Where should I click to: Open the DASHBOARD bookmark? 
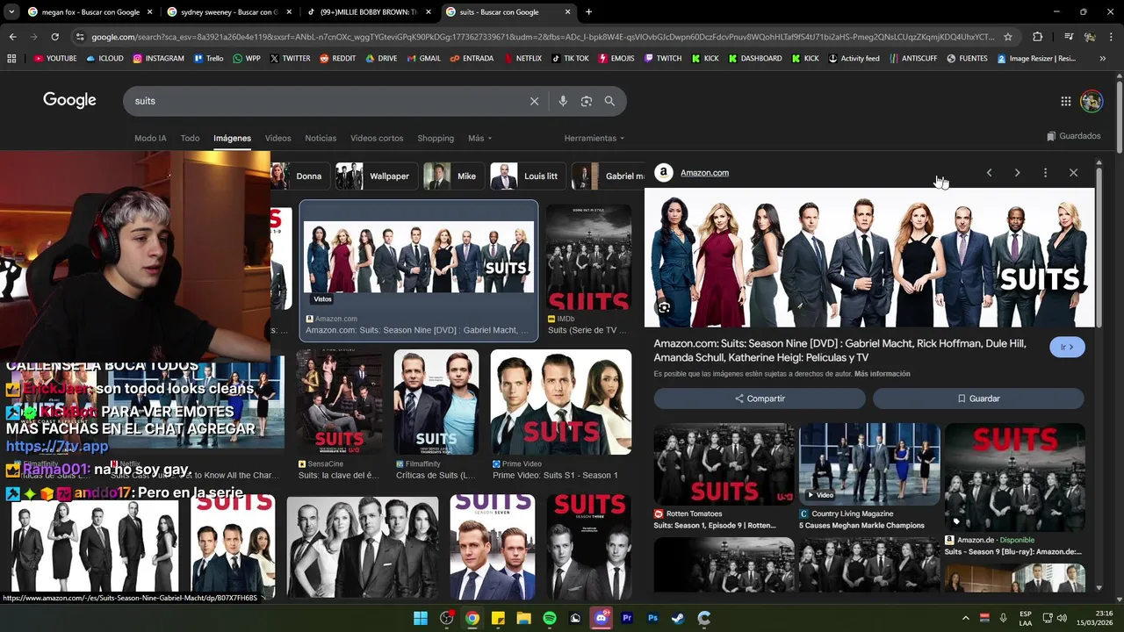pyautogui.click(x=754, y=59)
